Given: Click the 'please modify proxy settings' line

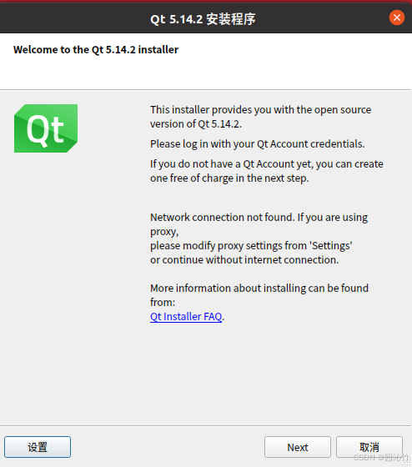Looking at the screenshot, I should [x=251, y=246].
